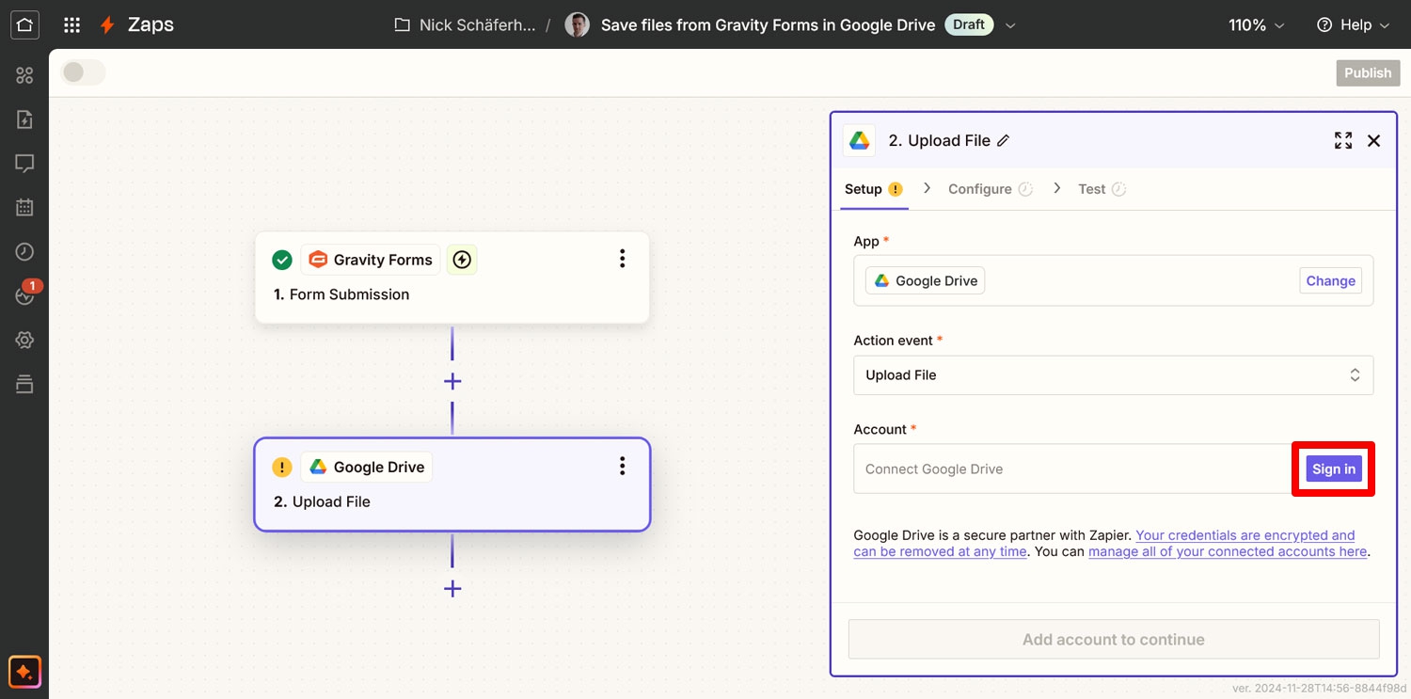The width and height of the screenshot is (1411, 699).
Task: Click the Publish button
Action: coord(1368,72)
